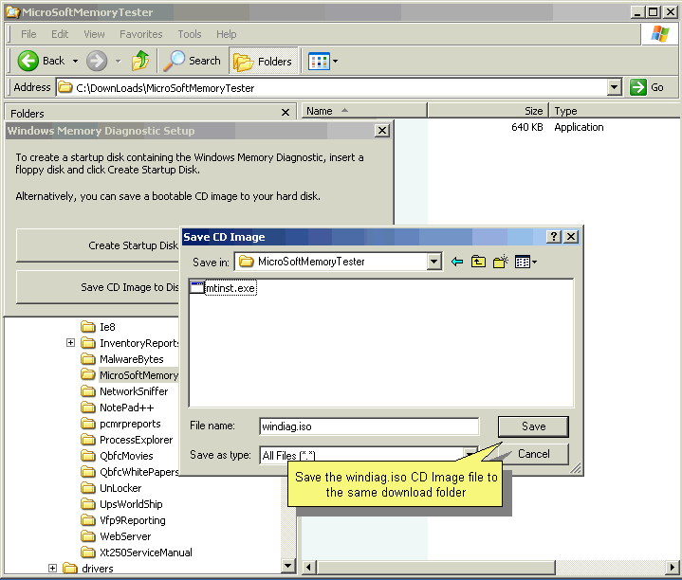This screenshot has width=682, height=580.
Task: Select the InventoryReports folder
Action: coord(130,343)
